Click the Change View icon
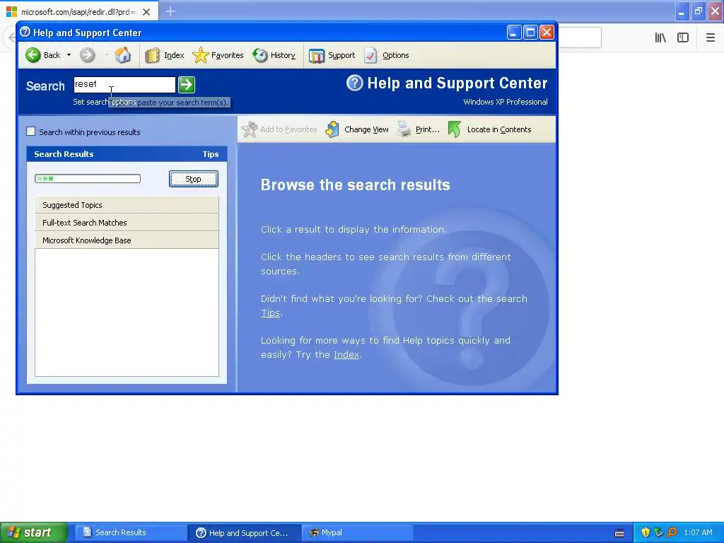 (x=332, y=129)
